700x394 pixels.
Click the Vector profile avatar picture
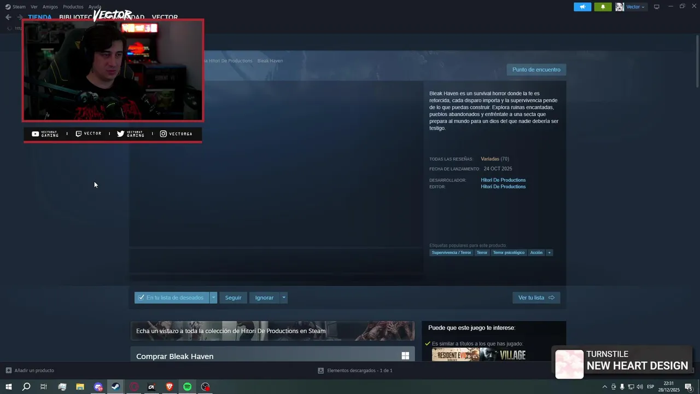[x=620, y=7]
